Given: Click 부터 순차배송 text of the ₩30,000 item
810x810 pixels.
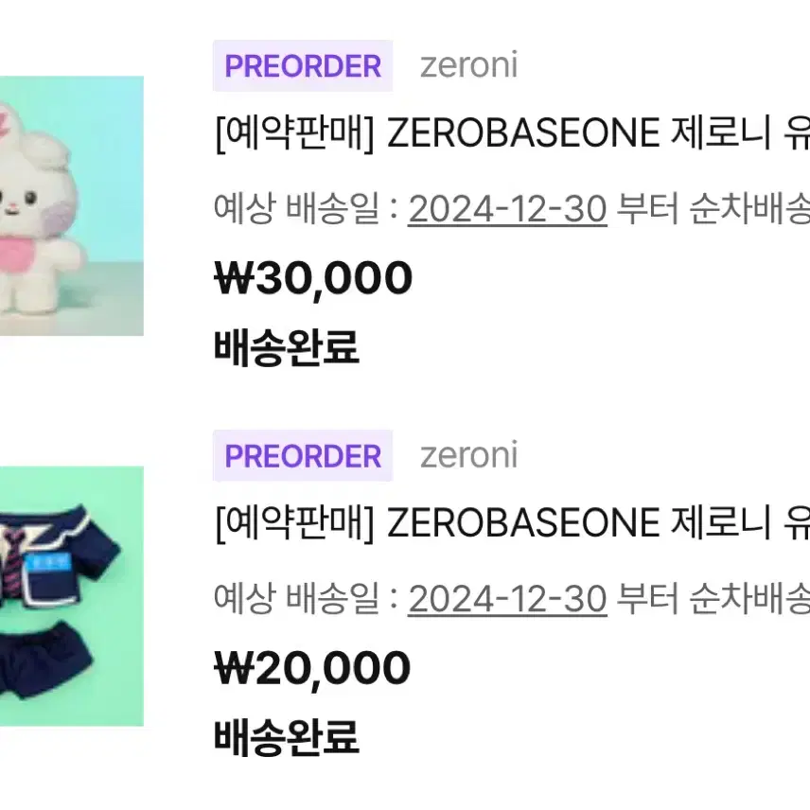Looking at the screenshot, I should click(x=713, y=209).
